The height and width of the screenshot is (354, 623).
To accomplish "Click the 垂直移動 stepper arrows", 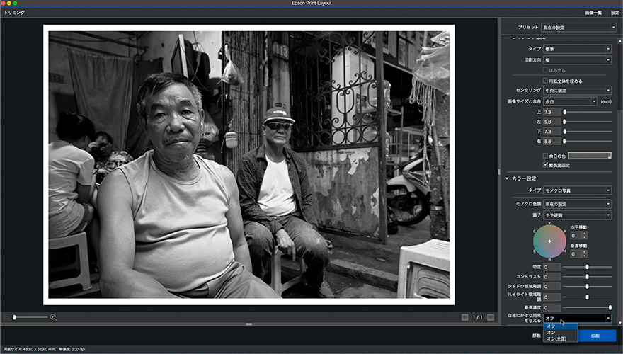I will pos(585,254).
